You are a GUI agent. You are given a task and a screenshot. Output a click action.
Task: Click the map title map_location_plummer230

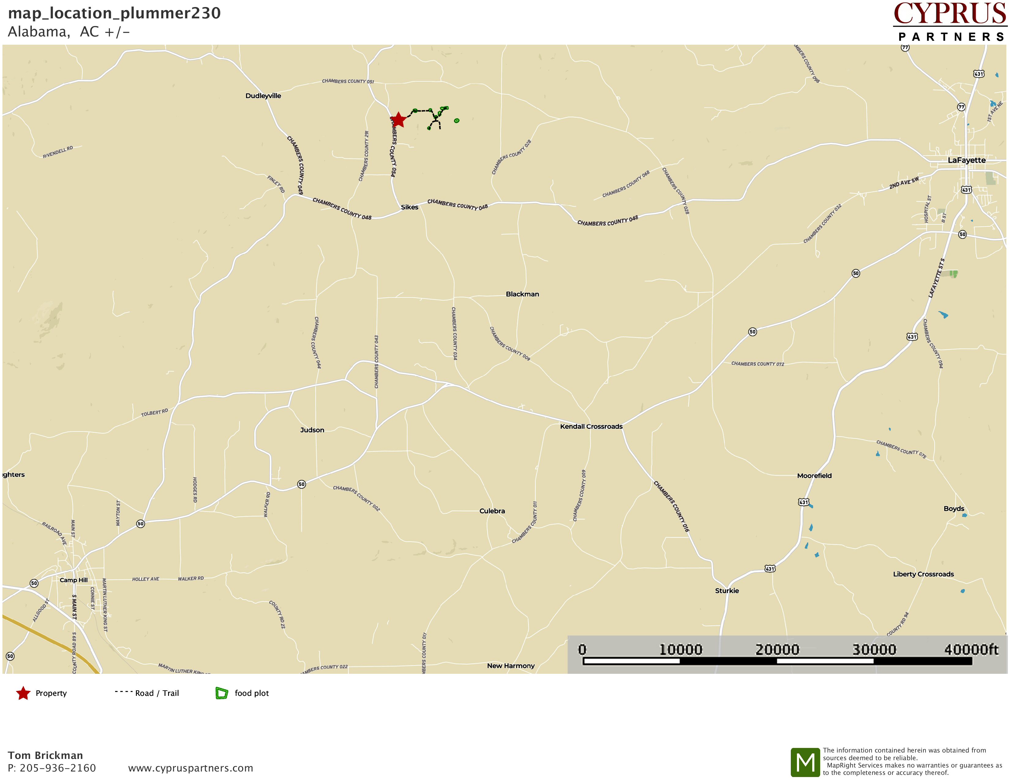(x=114, y=13)
